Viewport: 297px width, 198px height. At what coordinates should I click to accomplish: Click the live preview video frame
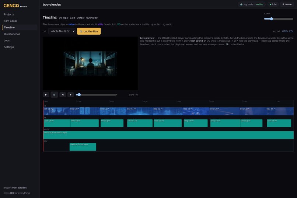point(90,63)
